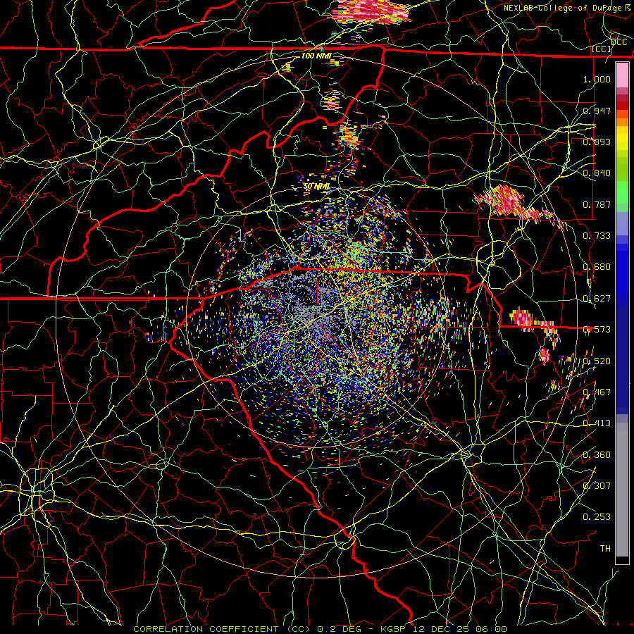Click the 0.947 legend value
Viewport: 634px width, 634px height.
597,111
